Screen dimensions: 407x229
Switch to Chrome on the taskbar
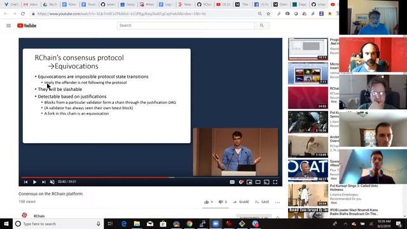(x=190, y=223)
